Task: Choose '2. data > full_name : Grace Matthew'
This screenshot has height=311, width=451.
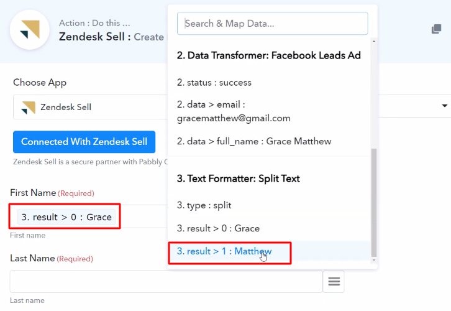Action: pos(254,141)
